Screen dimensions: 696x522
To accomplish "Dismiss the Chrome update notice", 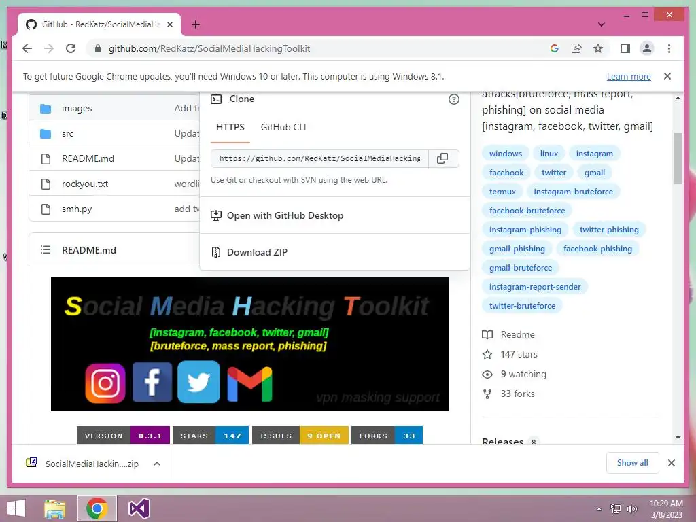I will click(667, 76).
